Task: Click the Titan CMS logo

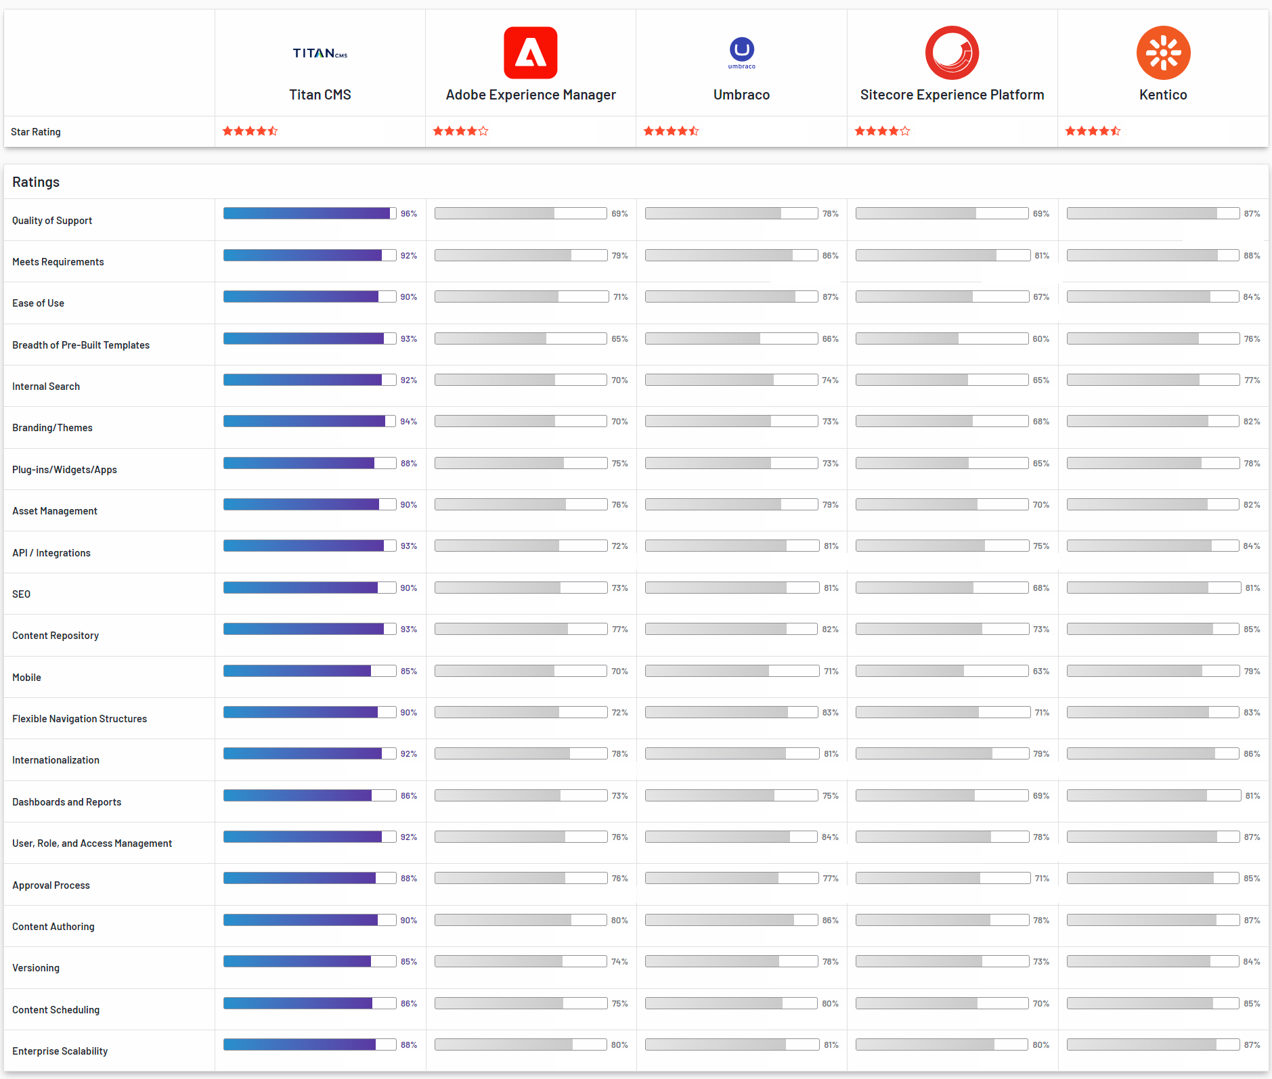Action: [x=320, y=53]
